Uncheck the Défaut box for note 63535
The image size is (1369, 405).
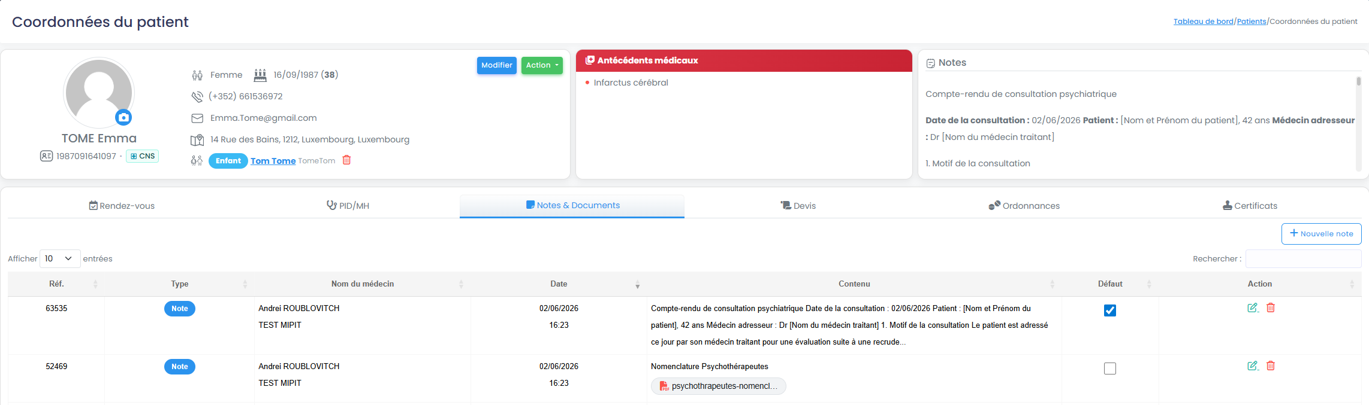pos(1110,310)
